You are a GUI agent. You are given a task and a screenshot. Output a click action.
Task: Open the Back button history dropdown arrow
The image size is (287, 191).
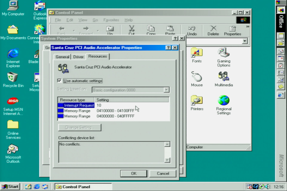click(x=74, y=31)
